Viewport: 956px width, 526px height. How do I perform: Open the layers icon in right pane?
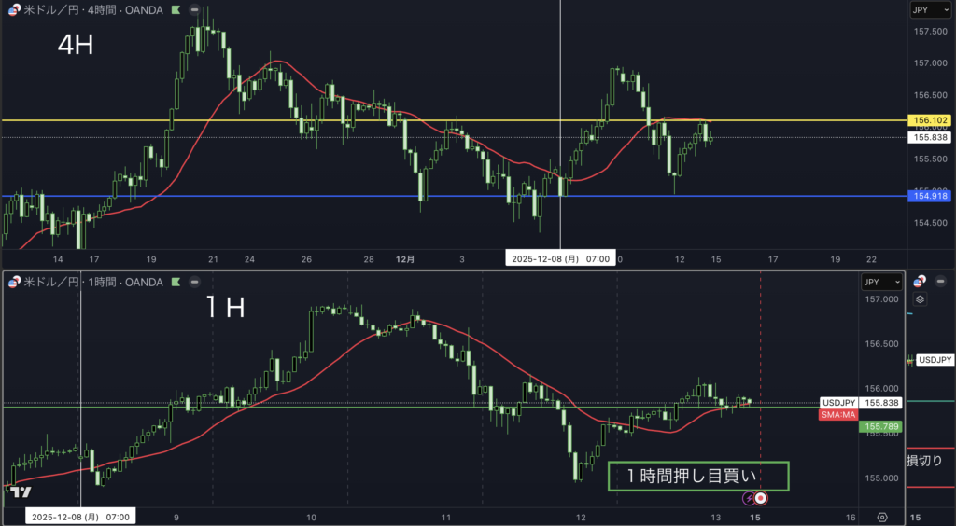click(x=920, y=299)
